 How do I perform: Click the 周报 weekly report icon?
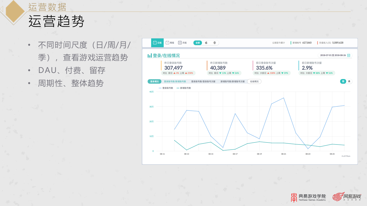[167, 42]
